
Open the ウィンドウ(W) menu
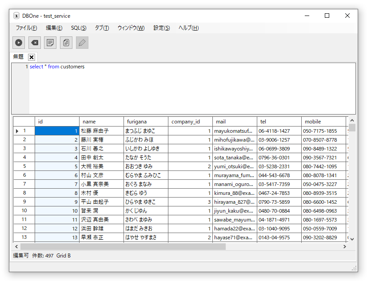pos(131,28)
